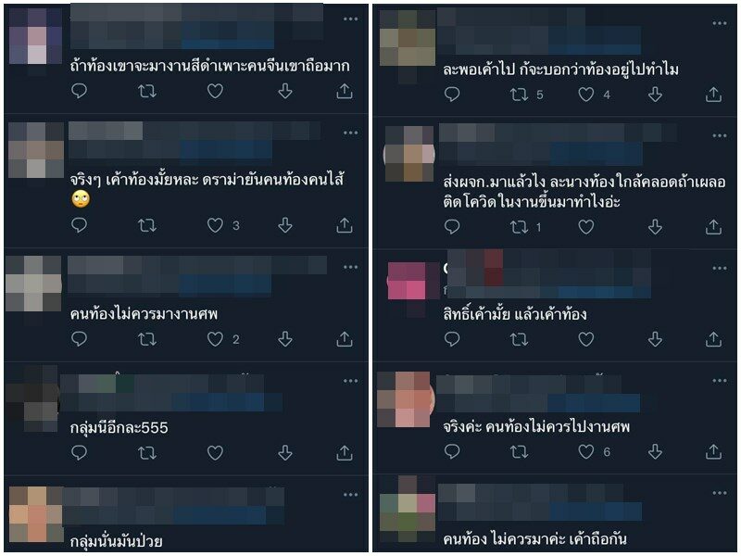Toggle like on 'จริงๆ เค้าท้องมั้ยหละ' tweet
Image resolution: width=741 pixels, height=556 pixels.
[x=215, y=225]
